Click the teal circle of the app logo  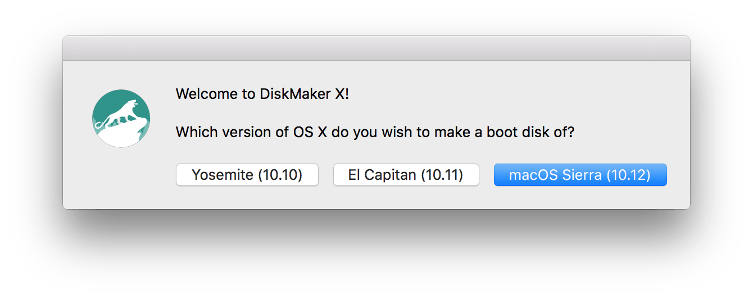[121, 119]
